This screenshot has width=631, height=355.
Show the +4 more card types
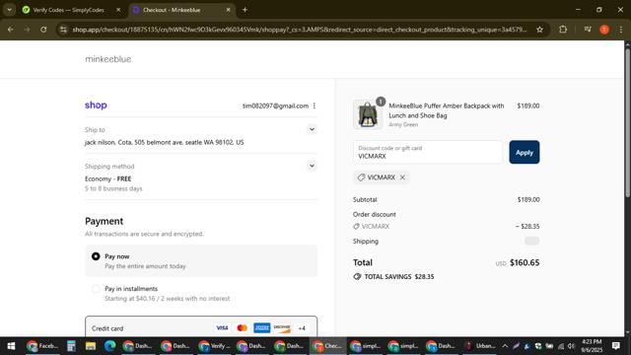pos(302,328)
